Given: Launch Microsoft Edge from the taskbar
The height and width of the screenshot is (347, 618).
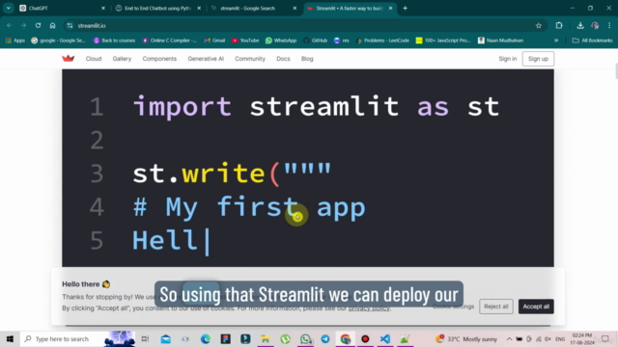Looking at the screenshot, I should tap(206, 338).
